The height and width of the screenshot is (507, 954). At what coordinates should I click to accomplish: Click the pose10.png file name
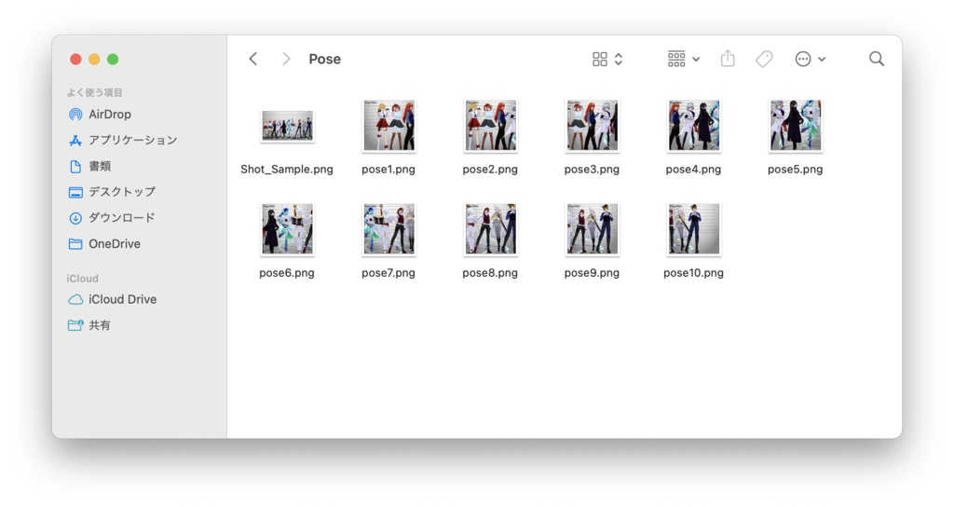pyautogui.click(x=693, y=273)
